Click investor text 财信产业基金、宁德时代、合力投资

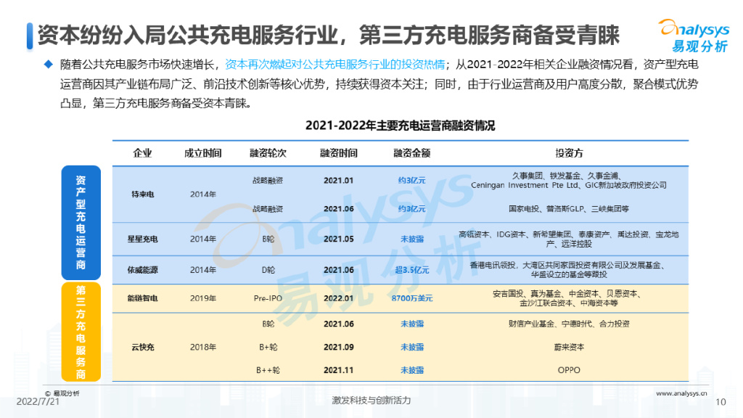tap(569, 324)
